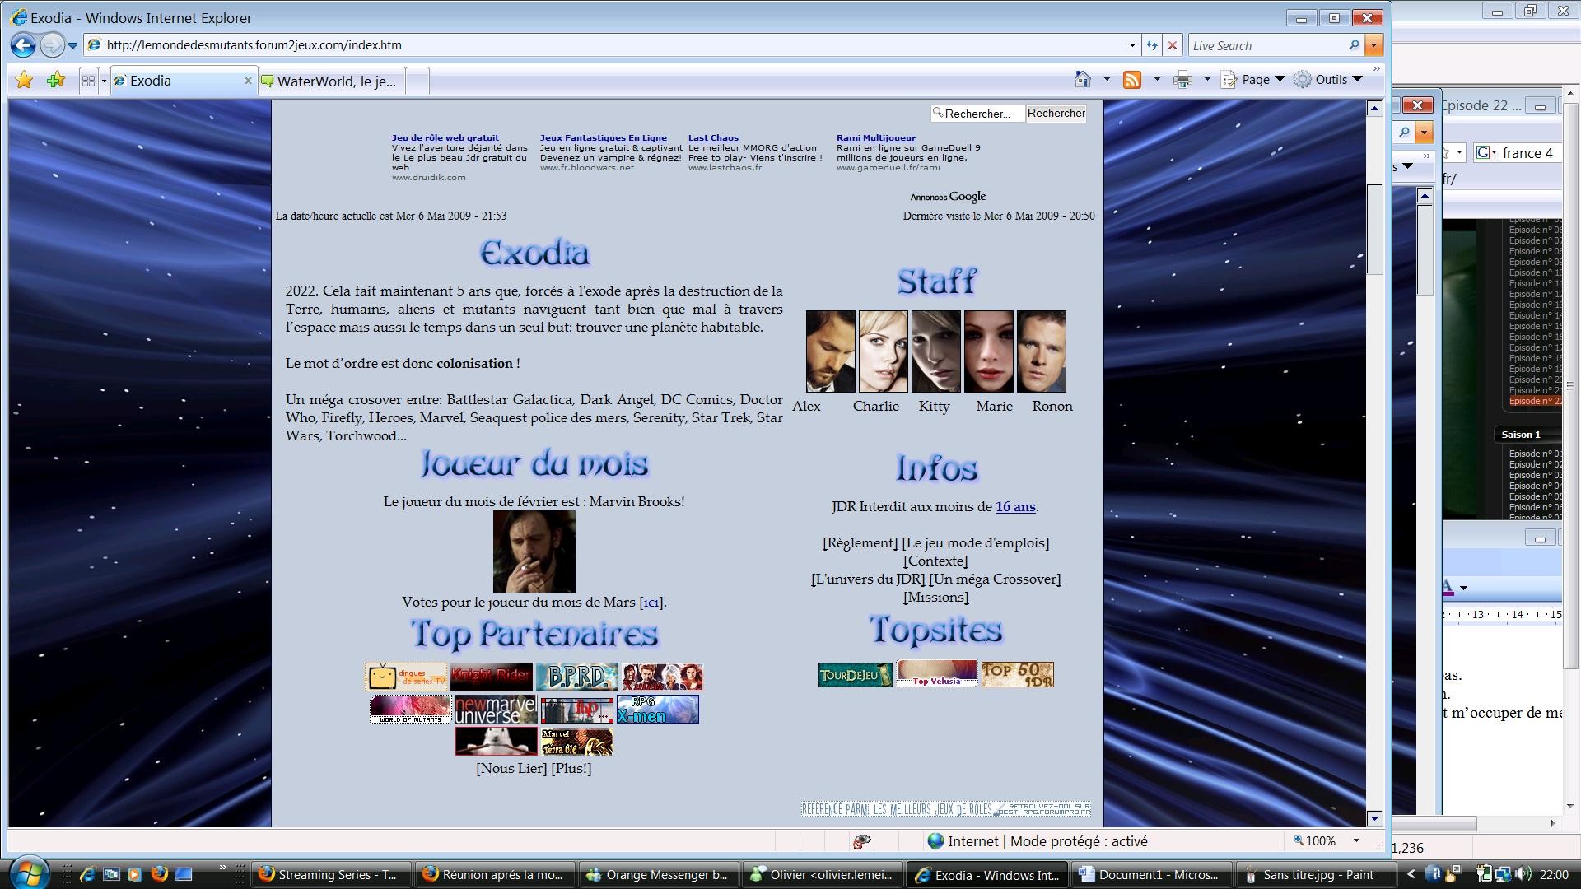Screen dimensions: 1581x889
Task: Open the Favorites Center star
Action: 24,80
